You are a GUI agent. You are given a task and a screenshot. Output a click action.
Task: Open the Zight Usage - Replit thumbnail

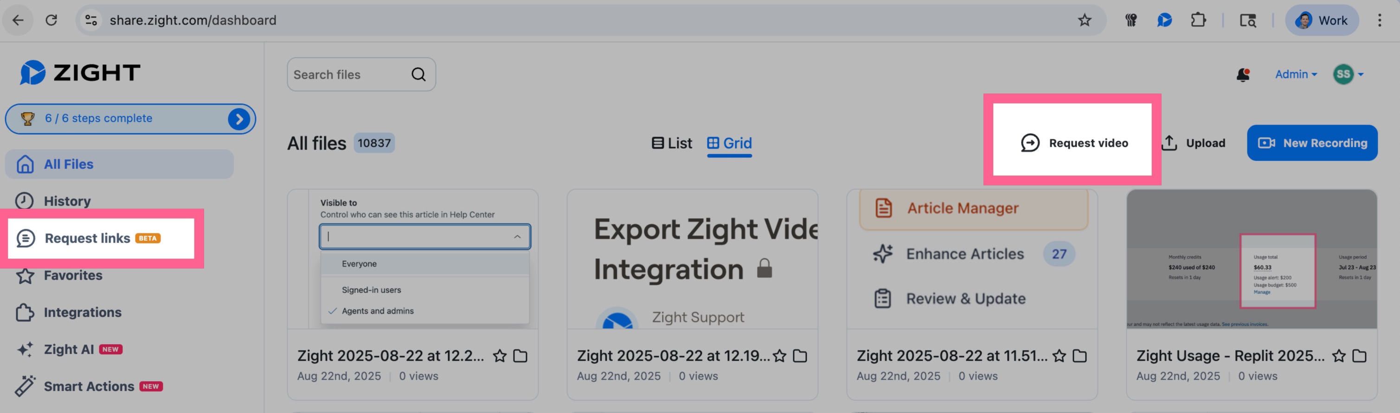(x=1251, y=259)
